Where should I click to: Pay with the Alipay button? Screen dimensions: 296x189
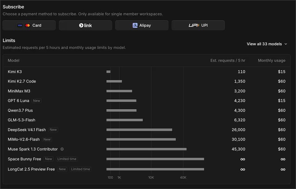(142, 25)
